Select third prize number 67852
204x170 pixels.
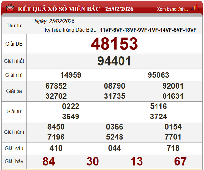(x=56, y=86)
